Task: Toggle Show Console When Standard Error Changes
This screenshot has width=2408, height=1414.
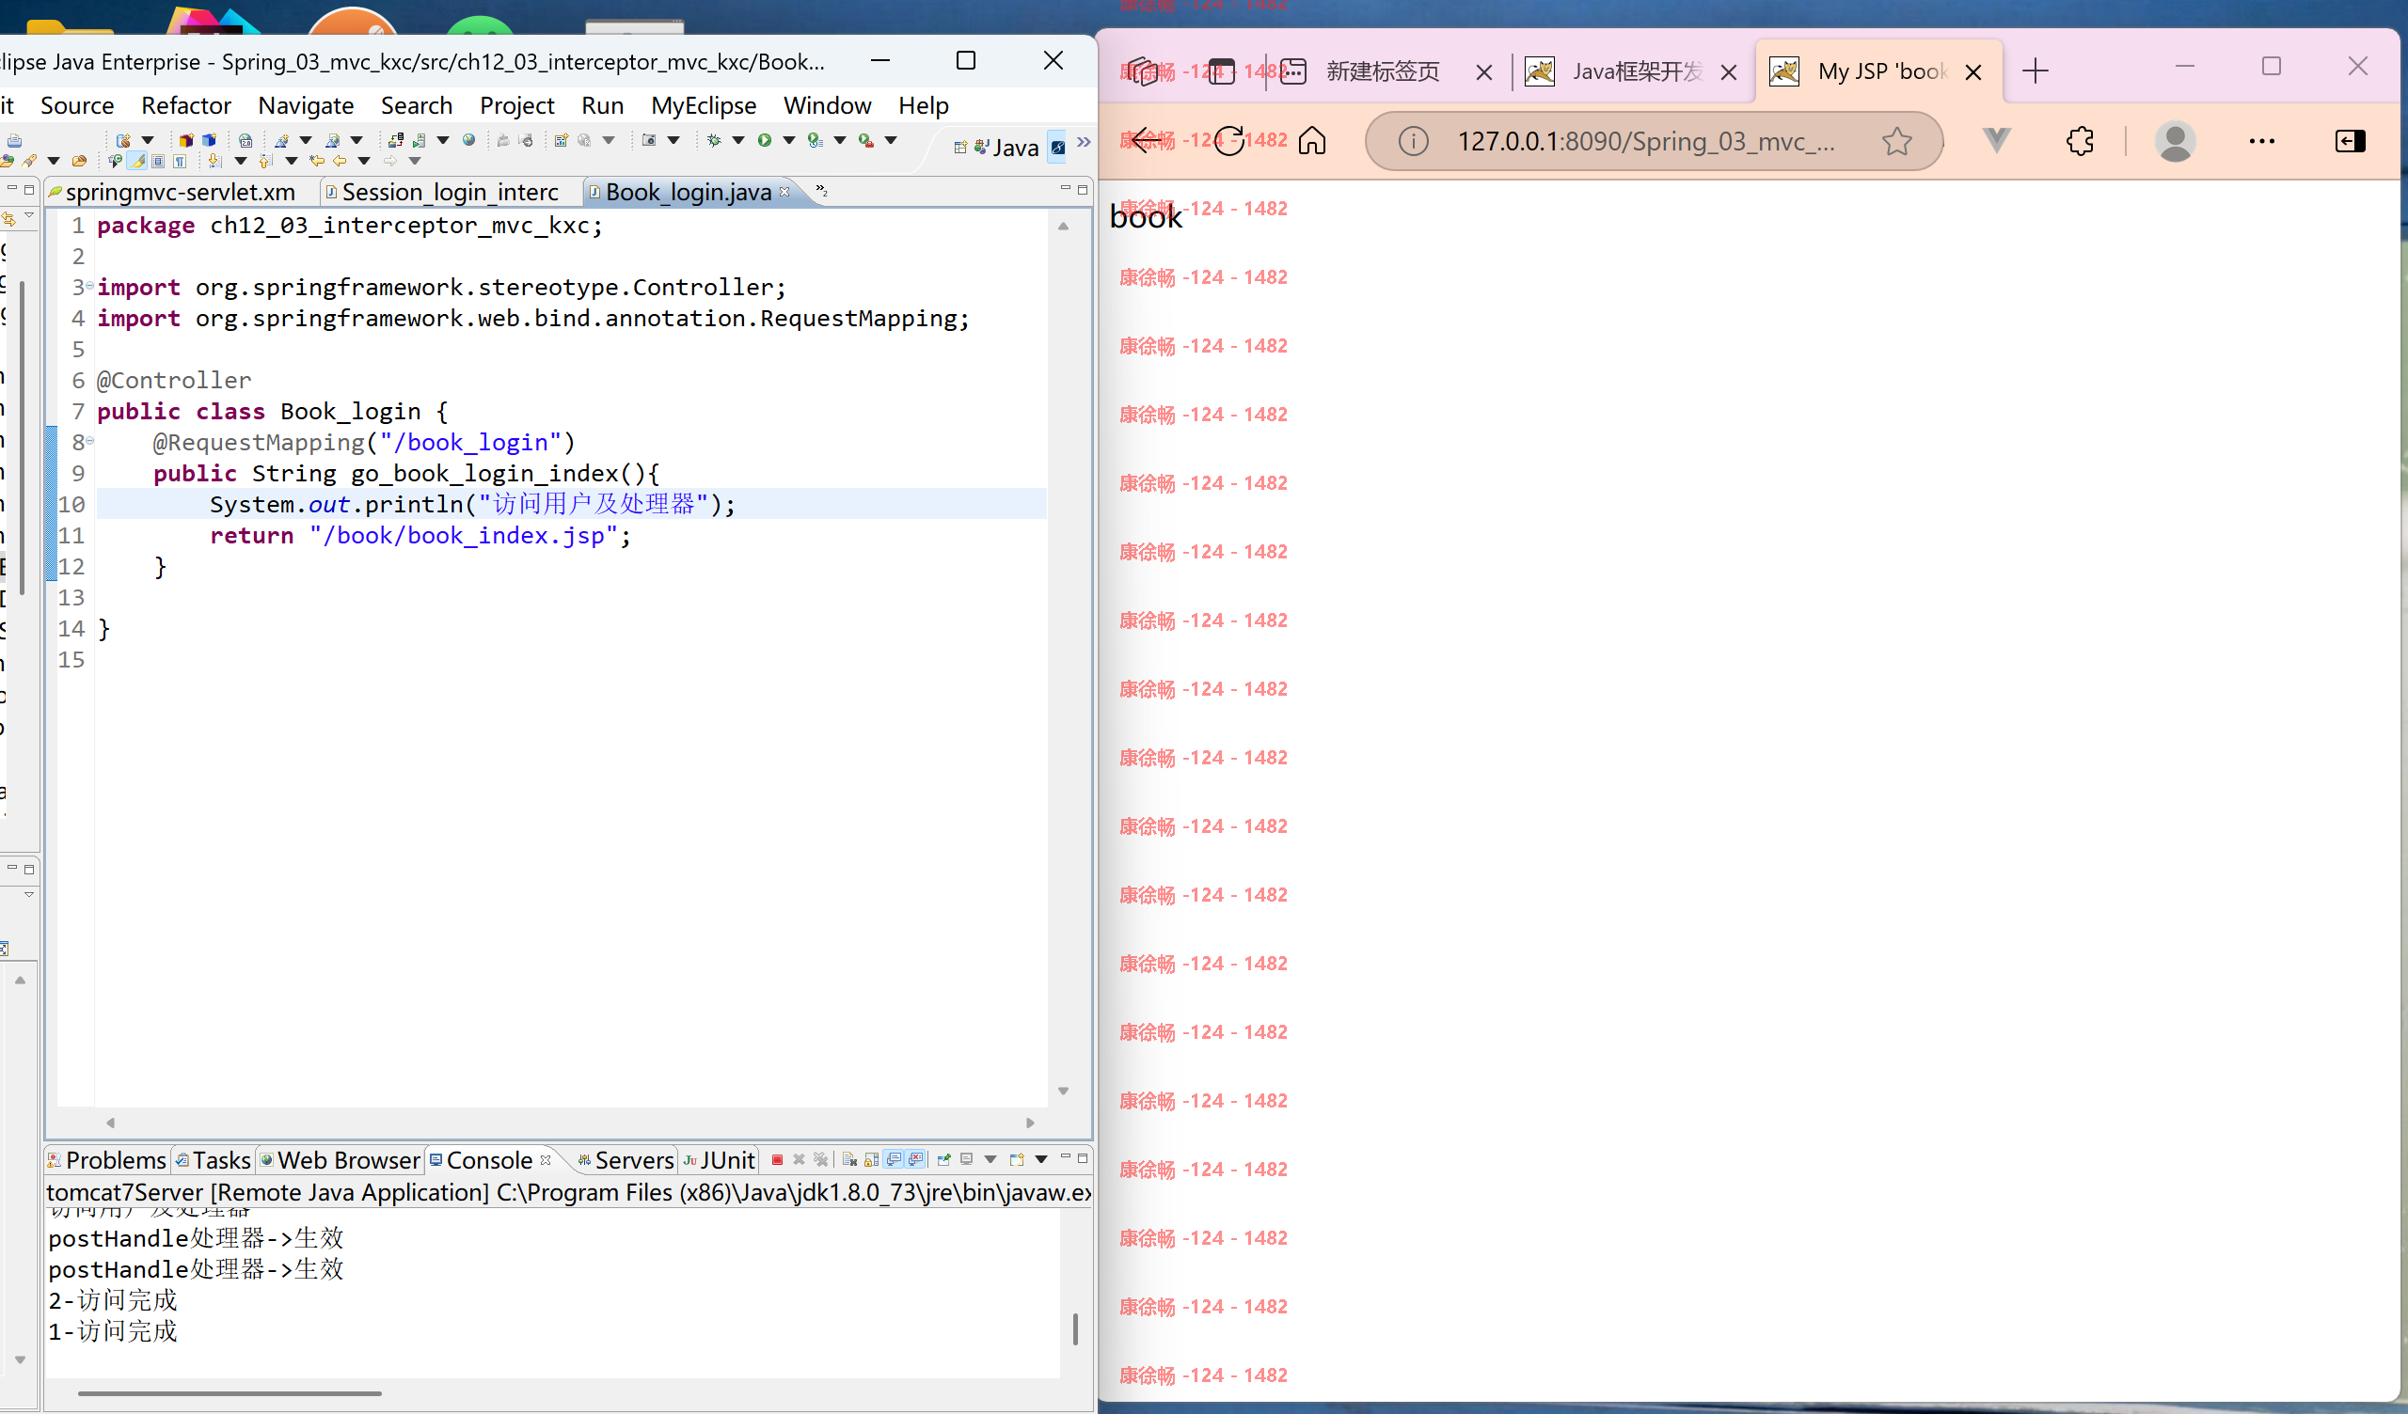Action: coord(915,1159)
